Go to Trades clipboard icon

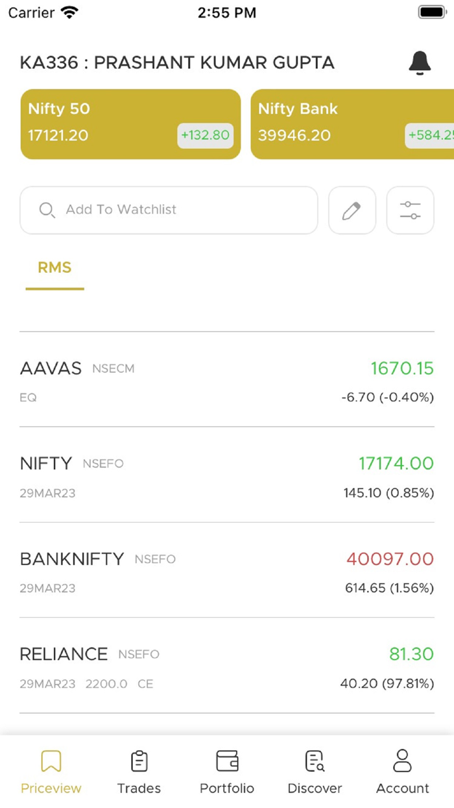(x=139, y=761)
